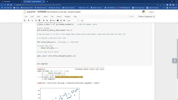Insert a new cell below with the plus icon
The width and height of the screenshot is (178, 100).
click(29, 21)
